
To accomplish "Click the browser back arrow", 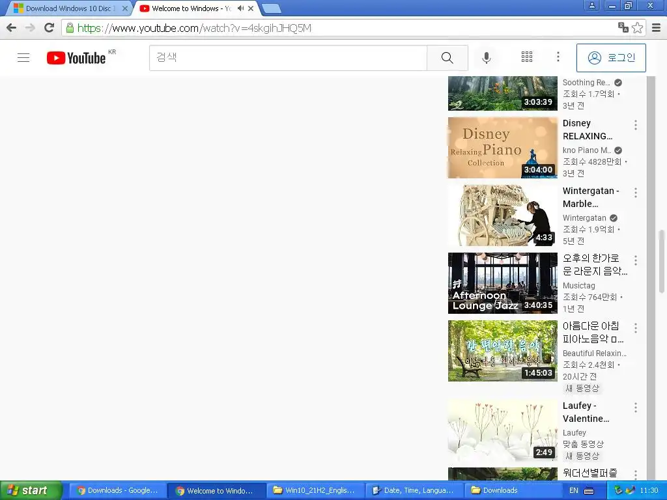I will [12, 28].
